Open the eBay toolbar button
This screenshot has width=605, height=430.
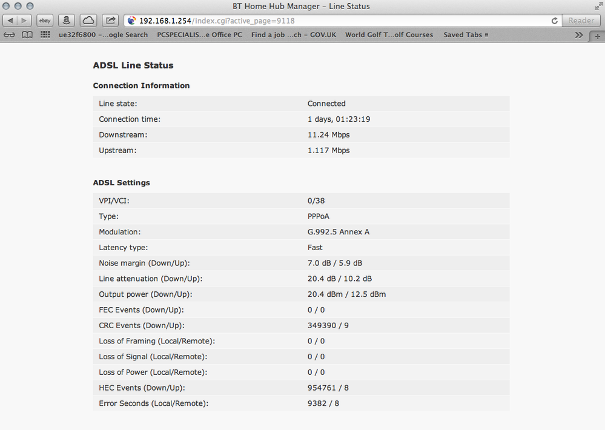[x=45, y=21]
